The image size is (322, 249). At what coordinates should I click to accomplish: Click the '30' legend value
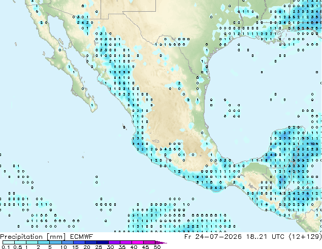tap(110, 247)
